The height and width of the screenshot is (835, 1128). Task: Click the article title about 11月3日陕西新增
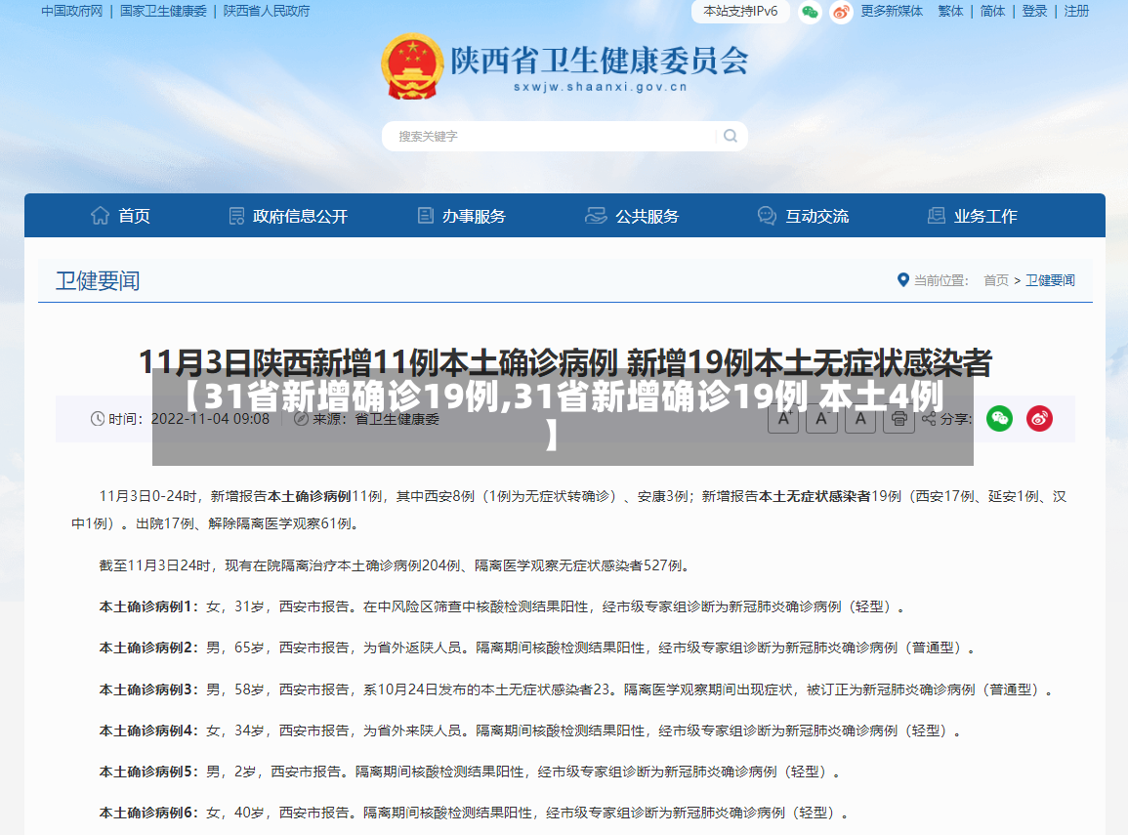click(564, 362)
